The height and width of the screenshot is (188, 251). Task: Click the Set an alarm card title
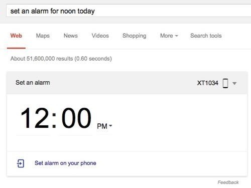(33, 83)
